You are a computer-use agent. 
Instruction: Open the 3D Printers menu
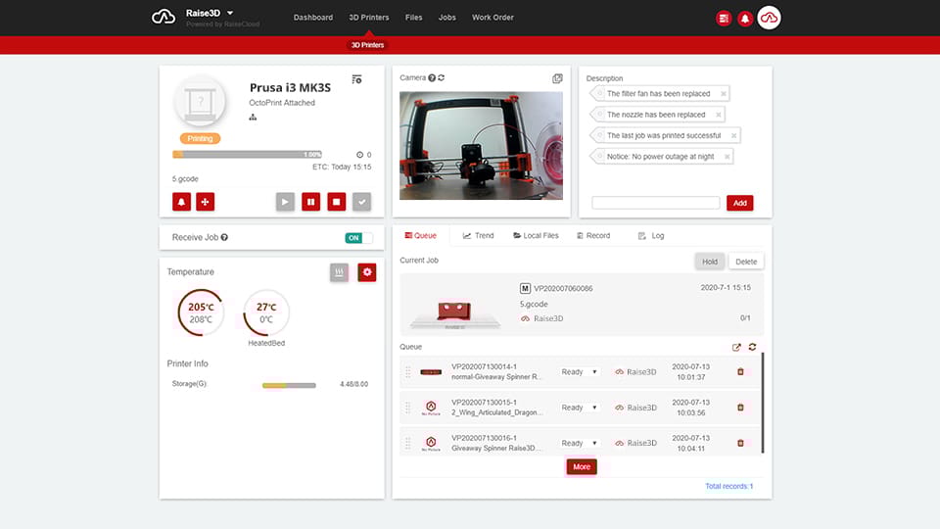tap(369, 18)
